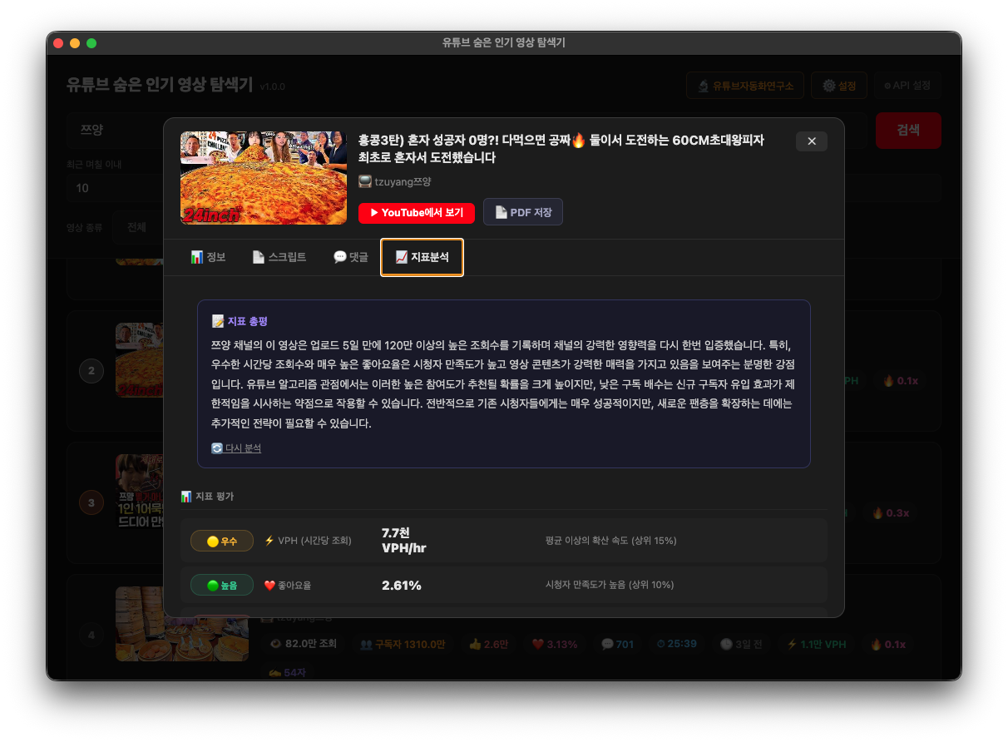Click the lightning icon beside VPH (시간당 조회)
This screenshot has width=1008, height=742.
(269, 541)
